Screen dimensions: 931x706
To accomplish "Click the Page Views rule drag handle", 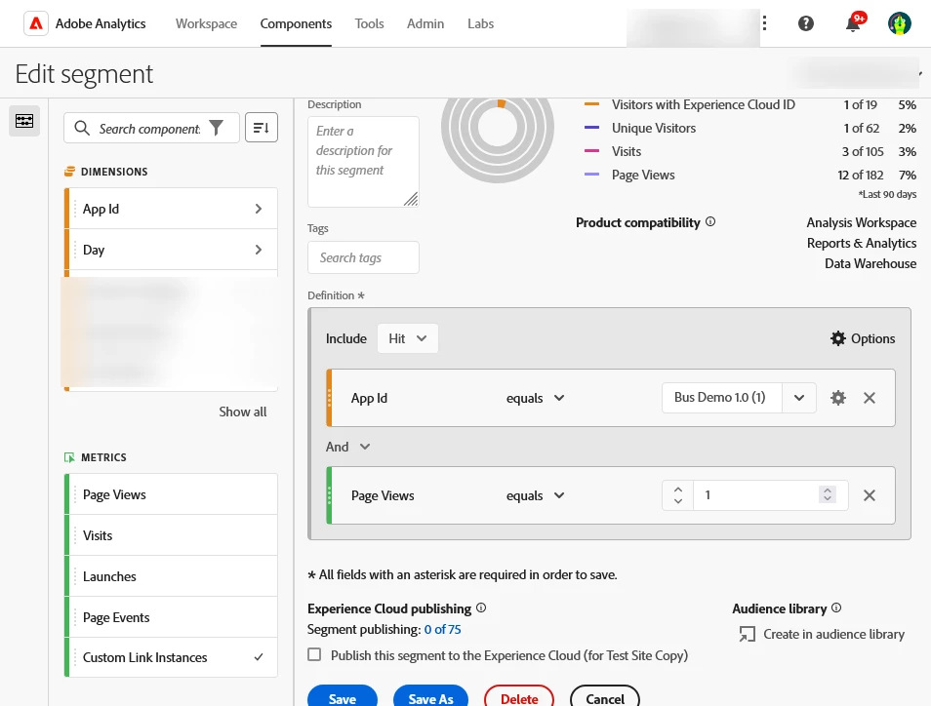I will [x=330, y=495].
